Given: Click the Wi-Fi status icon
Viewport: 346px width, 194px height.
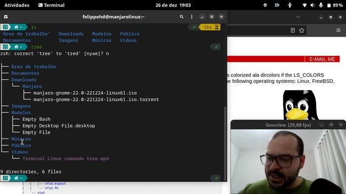Looking at the screenshot, I should [x=304, y=5].
